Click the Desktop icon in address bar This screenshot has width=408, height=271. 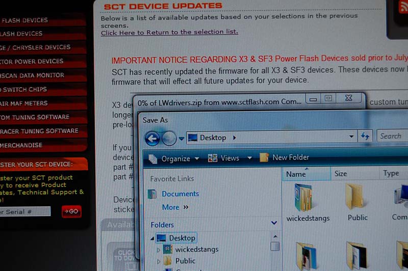[193, 138]
